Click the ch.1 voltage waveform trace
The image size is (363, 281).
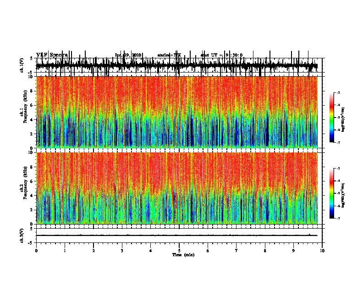tap(177, 66)
